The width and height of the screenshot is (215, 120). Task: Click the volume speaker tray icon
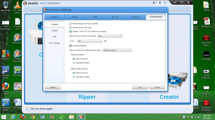tap(199, 117)
